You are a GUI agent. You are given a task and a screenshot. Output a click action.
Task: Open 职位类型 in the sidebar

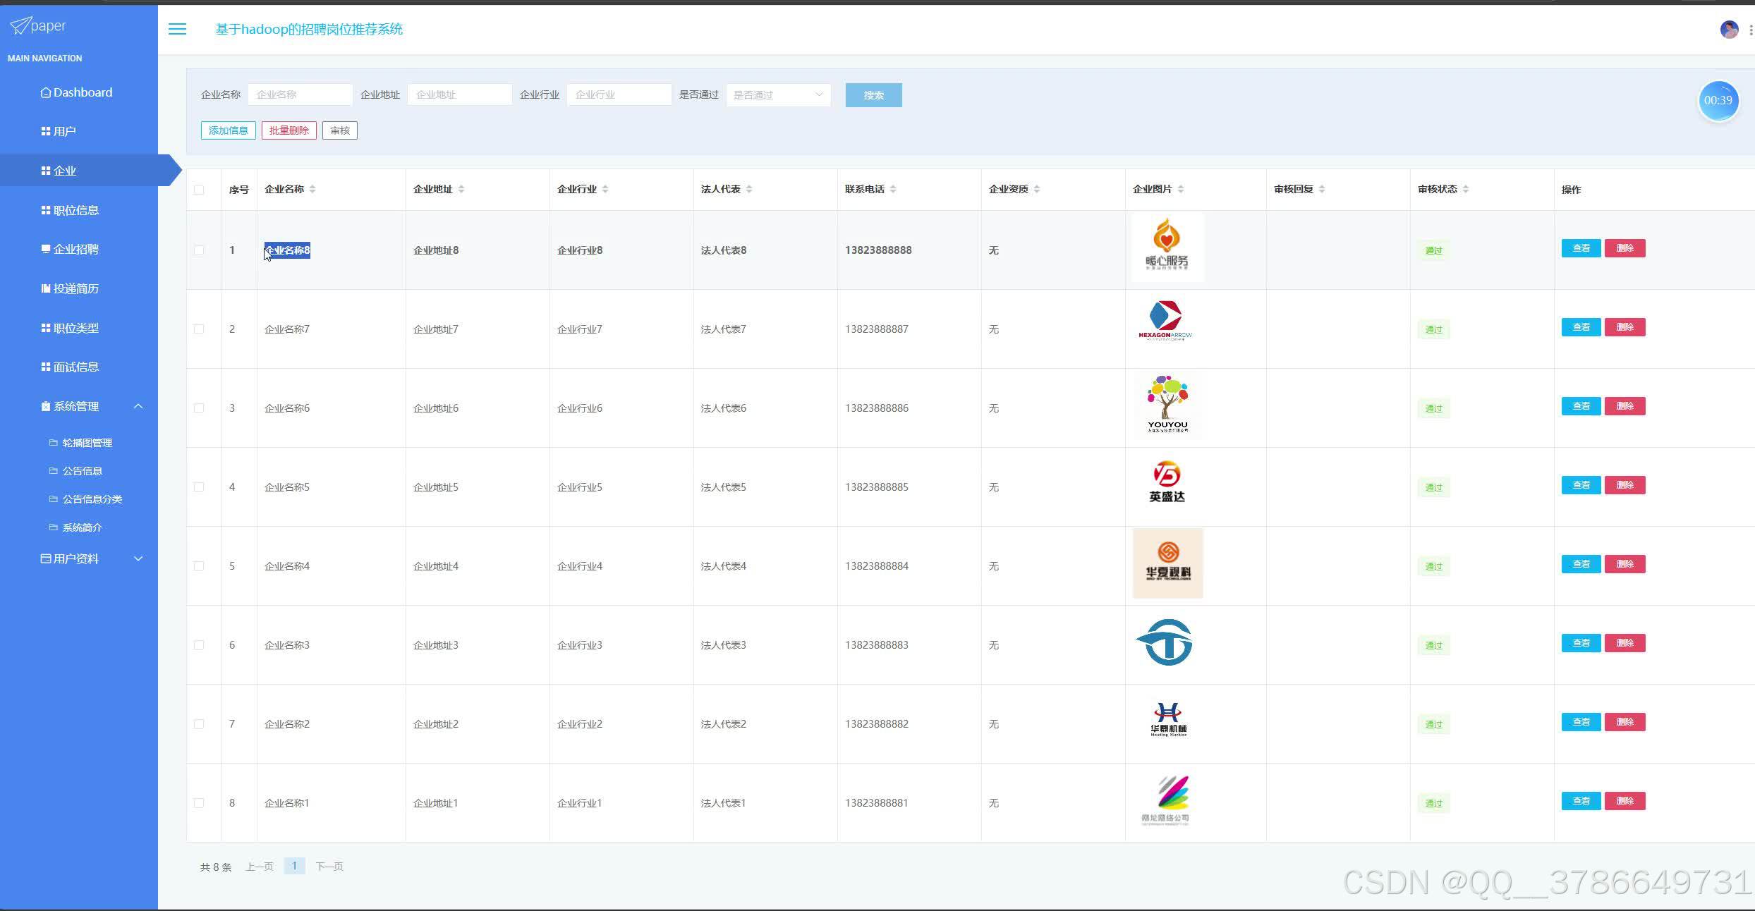(70, 328)
